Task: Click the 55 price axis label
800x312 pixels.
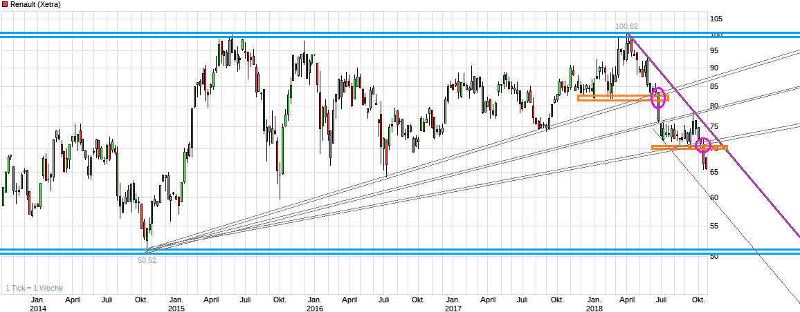Action: click(x=713, y=226)
